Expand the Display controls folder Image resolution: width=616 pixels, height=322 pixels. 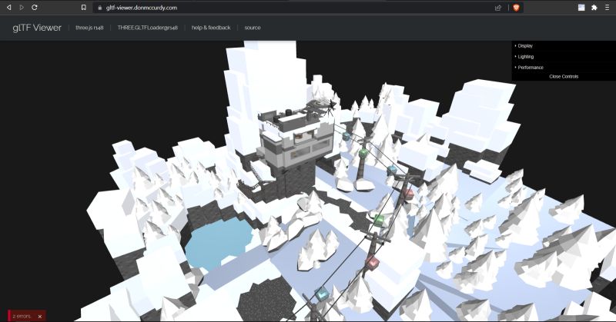point(564,46)
